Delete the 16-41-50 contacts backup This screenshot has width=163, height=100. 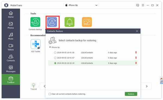[x=136, y=52]
